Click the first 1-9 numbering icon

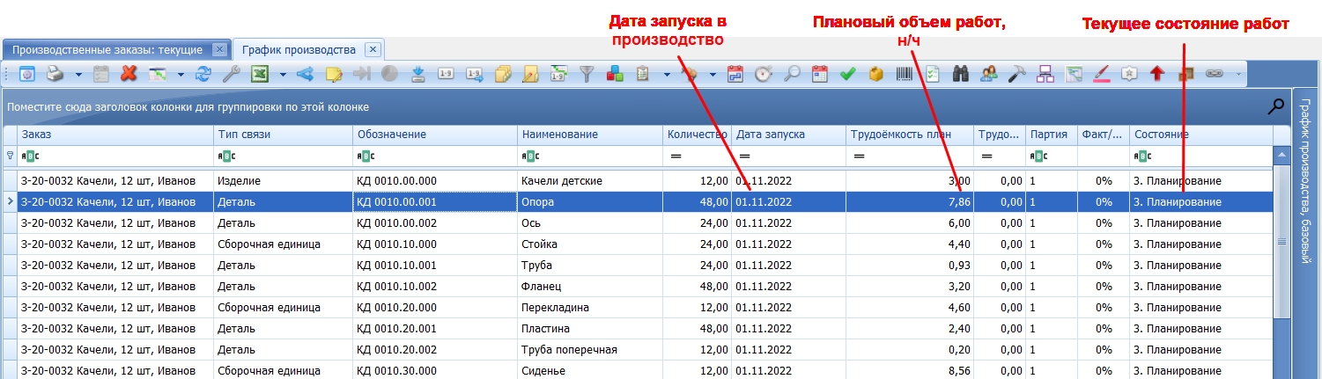[x=446, y=75]
